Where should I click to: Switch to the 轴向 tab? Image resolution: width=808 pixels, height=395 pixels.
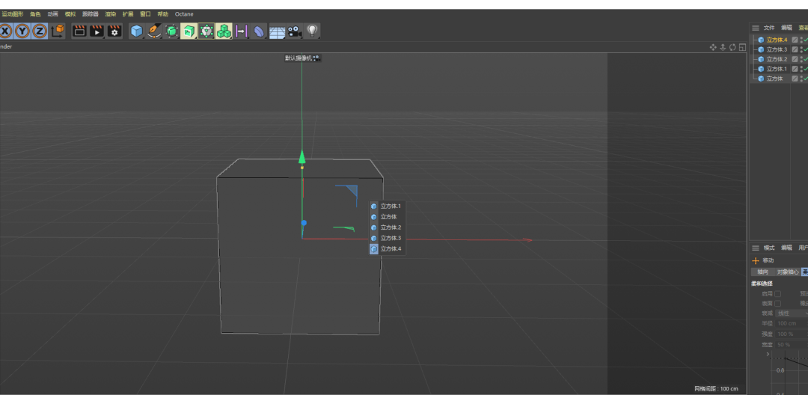(762, 272)
